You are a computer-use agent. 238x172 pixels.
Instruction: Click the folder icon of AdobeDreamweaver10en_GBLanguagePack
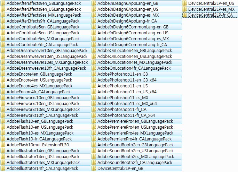[3, 51]
